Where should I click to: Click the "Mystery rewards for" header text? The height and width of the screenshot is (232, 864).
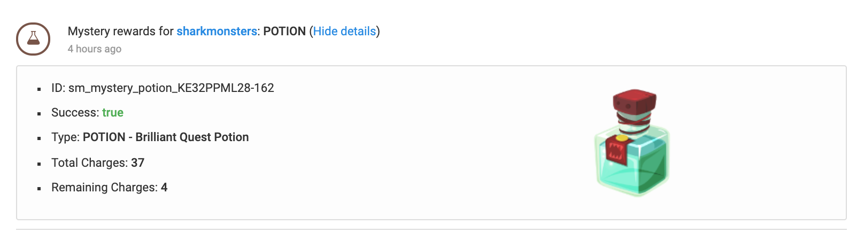coord(120,32)
